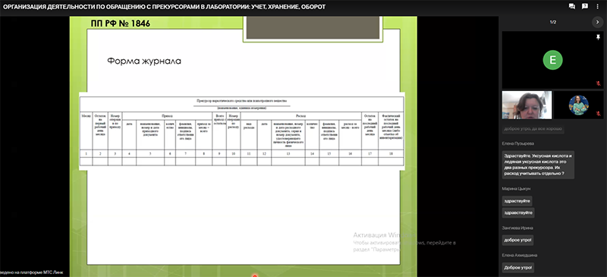Select the round photo avatar participant tile
This screenshot has width=607, height=277.
tap(579, 105)
